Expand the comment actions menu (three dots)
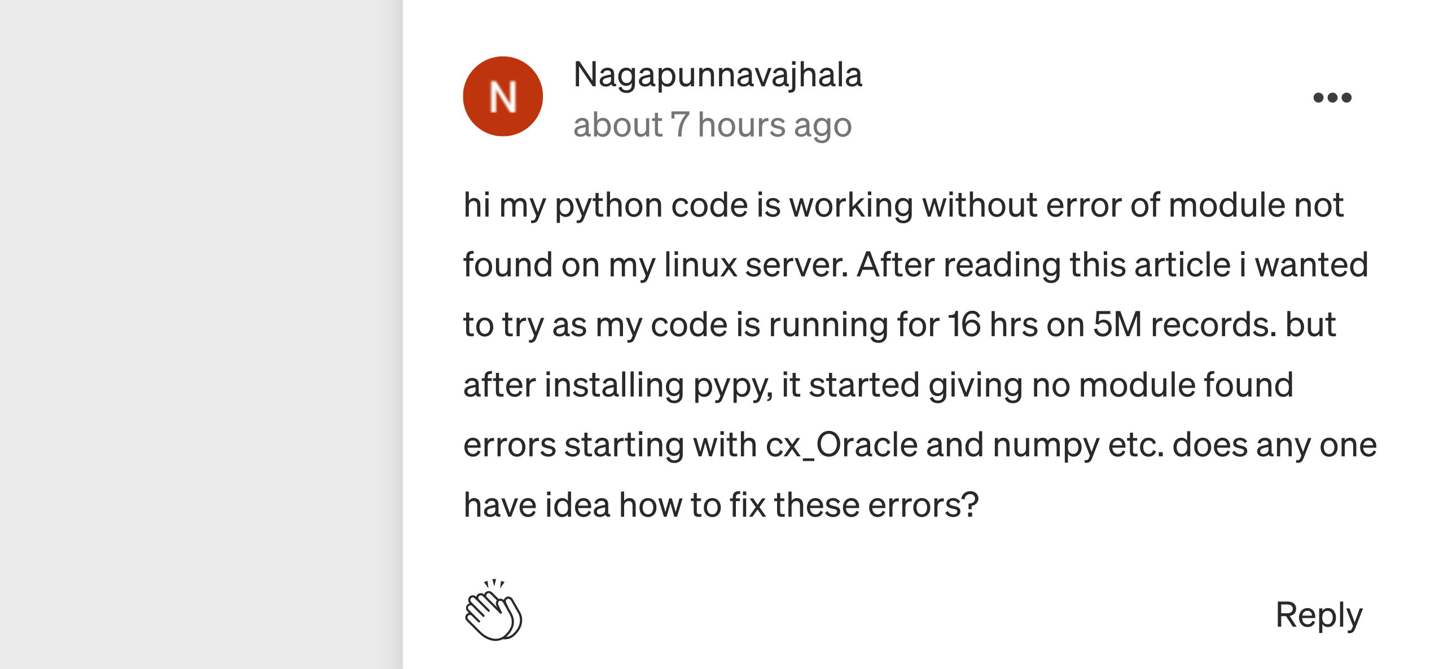Image resolution: width=1439 pixels, height=669 pixels. 1332,98
